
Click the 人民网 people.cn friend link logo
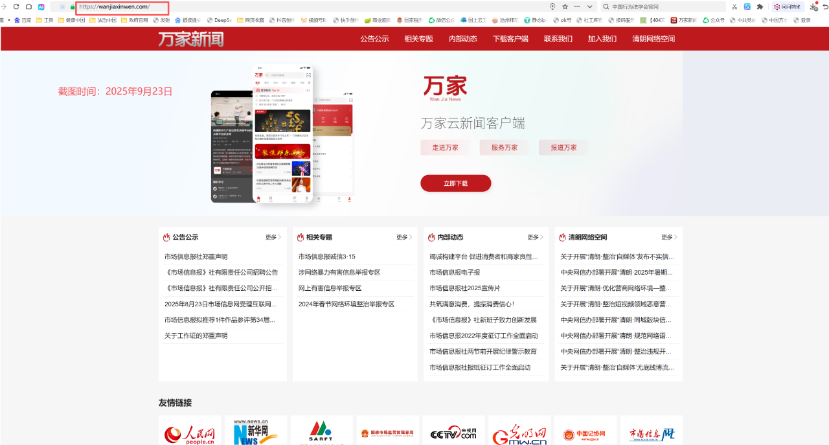[x=190, y=431]
